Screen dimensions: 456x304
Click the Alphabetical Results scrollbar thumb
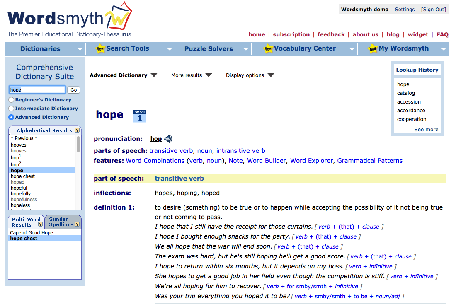pos(78,144)
